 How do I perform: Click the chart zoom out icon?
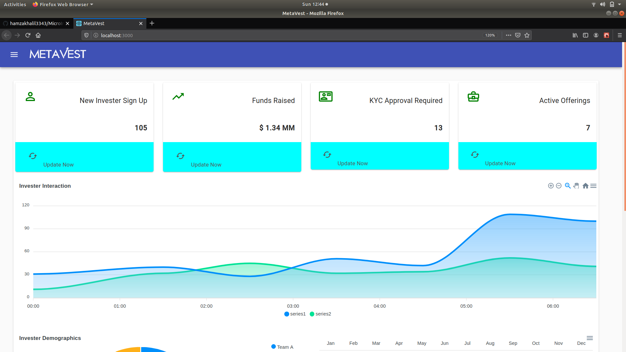559,186
